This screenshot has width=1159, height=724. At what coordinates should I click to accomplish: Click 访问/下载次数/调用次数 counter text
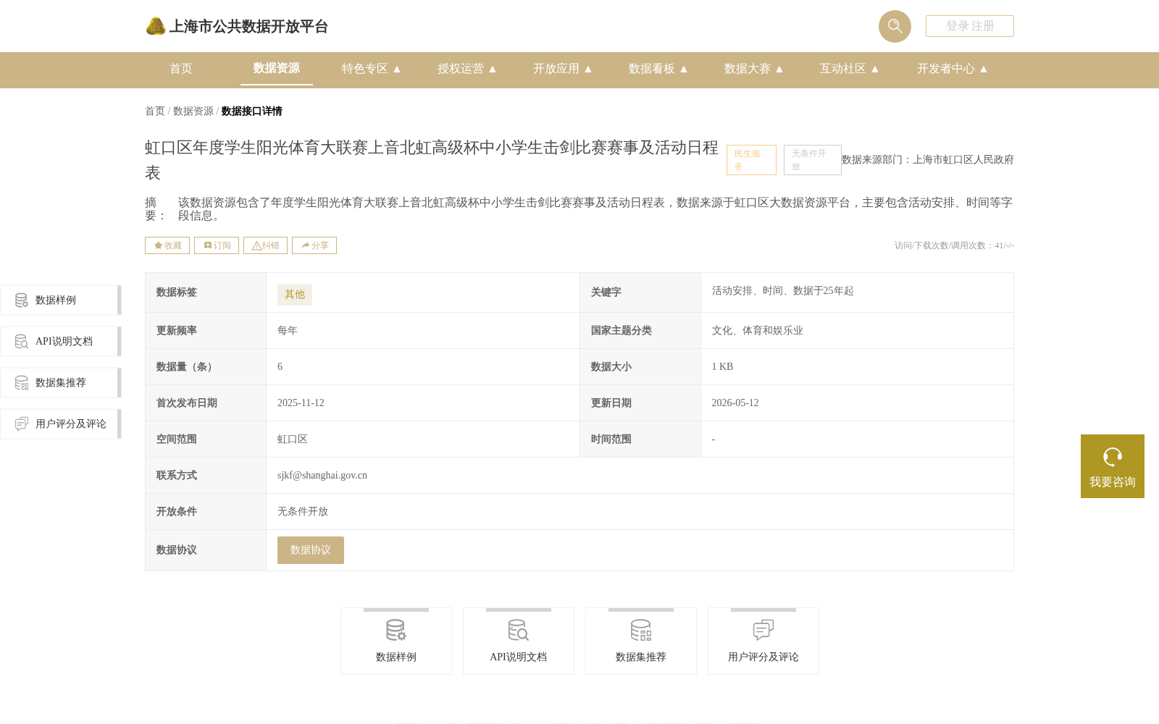(954, 245)
